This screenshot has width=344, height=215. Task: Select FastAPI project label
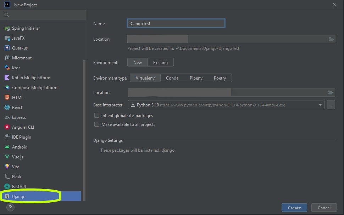click(19, 187)
